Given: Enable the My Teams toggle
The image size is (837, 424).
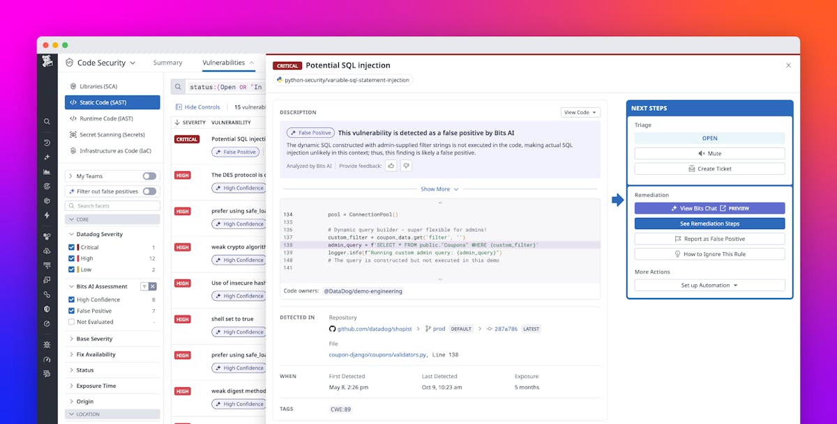Looking at the screenshot, I should pos(148,175).
